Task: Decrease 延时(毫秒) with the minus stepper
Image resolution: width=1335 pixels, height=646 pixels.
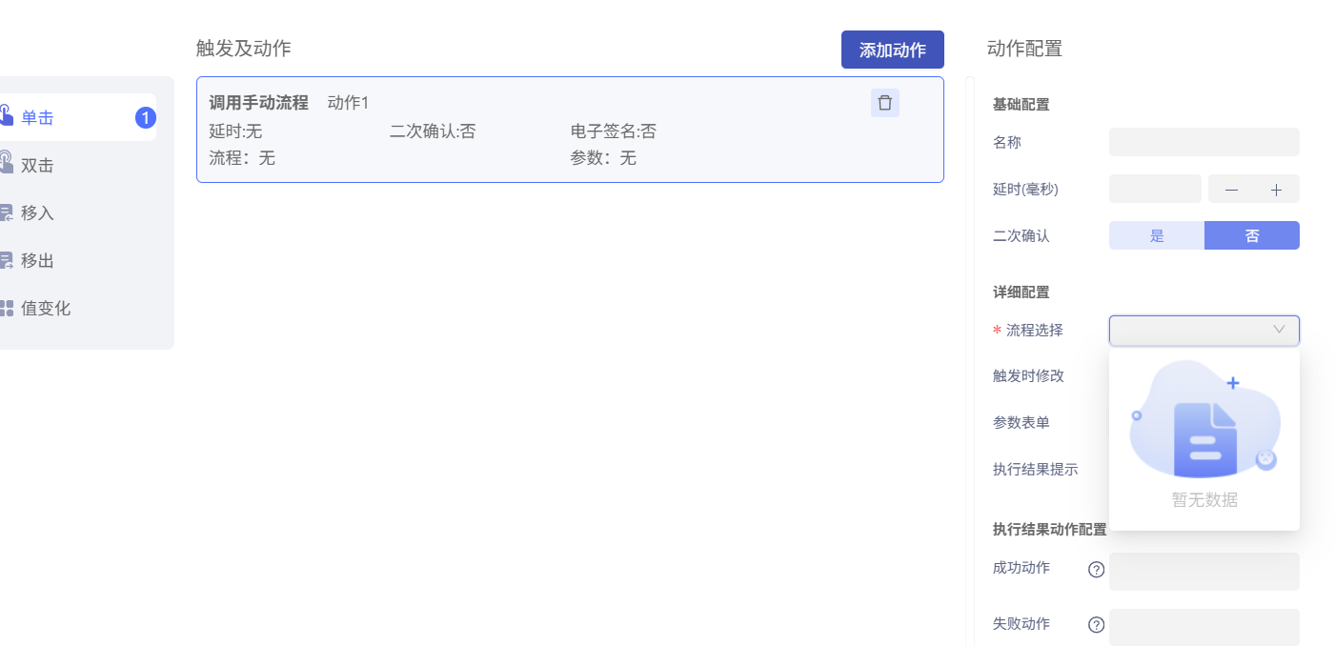Action: point(1230,189)
